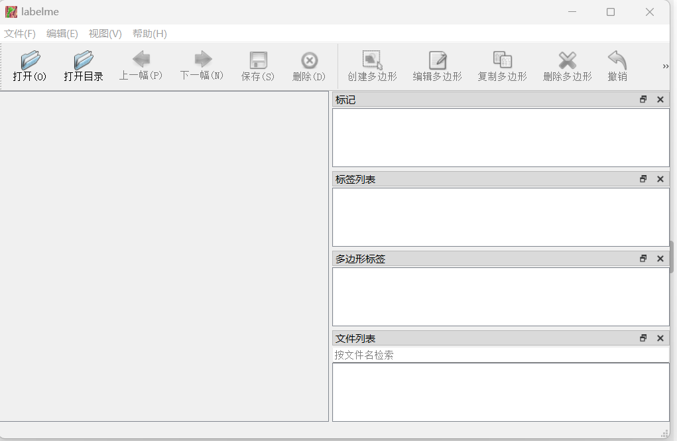Click the 删除(D) delete file icon
This screenshot has height=441, width=677.
[309, 60]
